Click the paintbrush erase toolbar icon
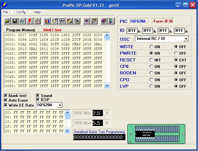Image resolution: width=198 pixels, height=151 pixels. click(x=54, y=21)
